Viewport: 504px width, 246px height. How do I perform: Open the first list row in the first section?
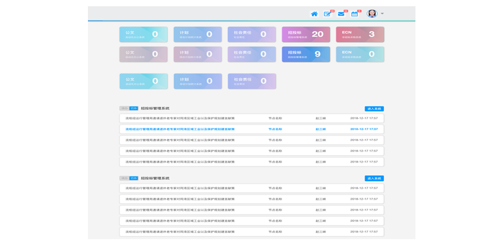tap(251, 118)
